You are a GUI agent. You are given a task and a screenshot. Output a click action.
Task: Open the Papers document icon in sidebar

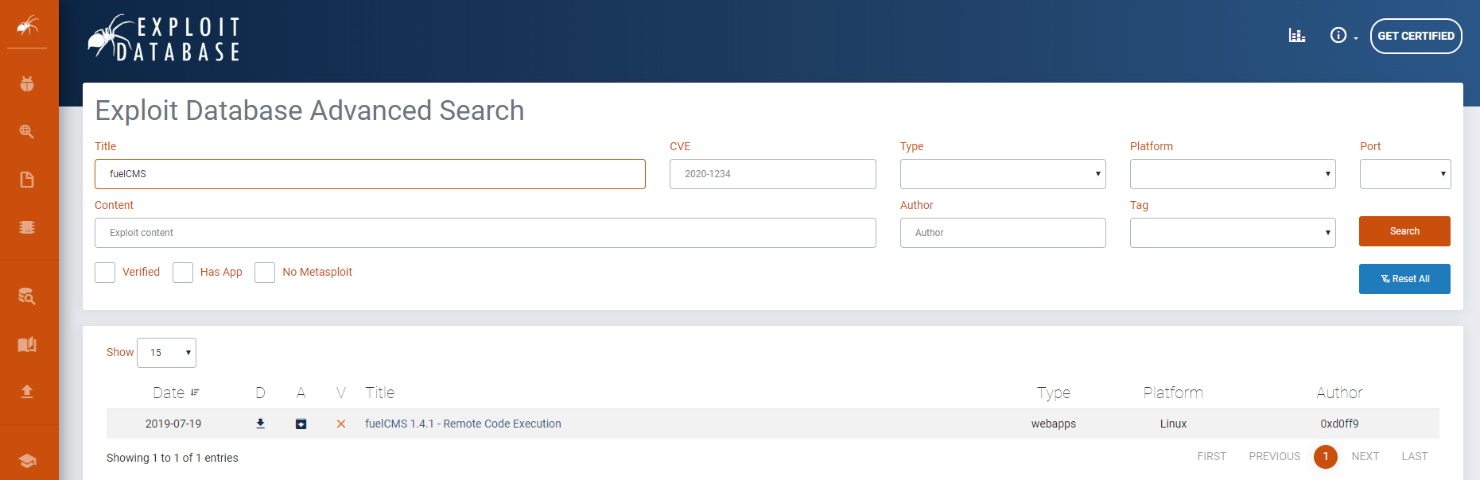point(27,180)
